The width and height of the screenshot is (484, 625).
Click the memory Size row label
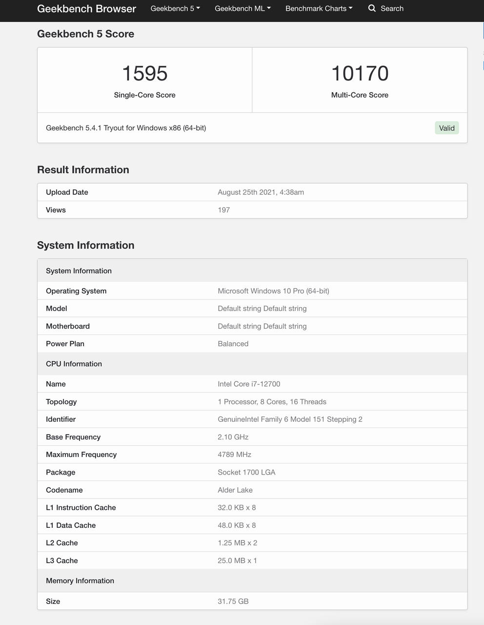(53, 602)
